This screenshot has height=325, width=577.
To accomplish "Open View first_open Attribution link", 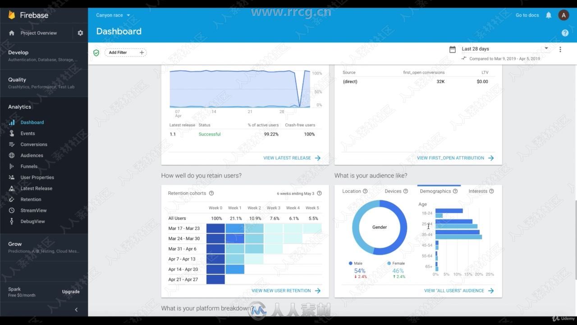I will [x=455, y=158].
